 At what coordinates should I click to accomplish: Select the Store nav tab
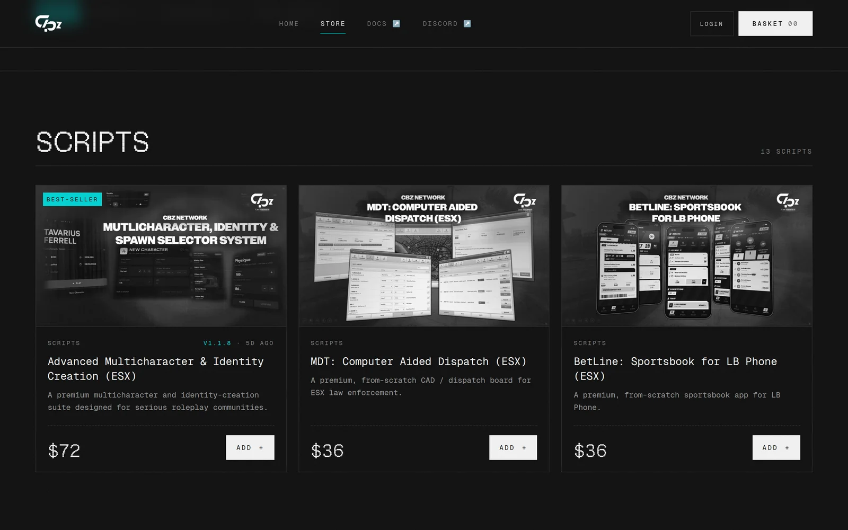coord(333,24)
